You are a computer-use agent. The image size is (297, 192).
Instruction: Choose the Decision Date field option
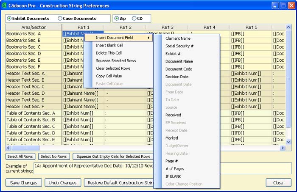click(177, 77)
